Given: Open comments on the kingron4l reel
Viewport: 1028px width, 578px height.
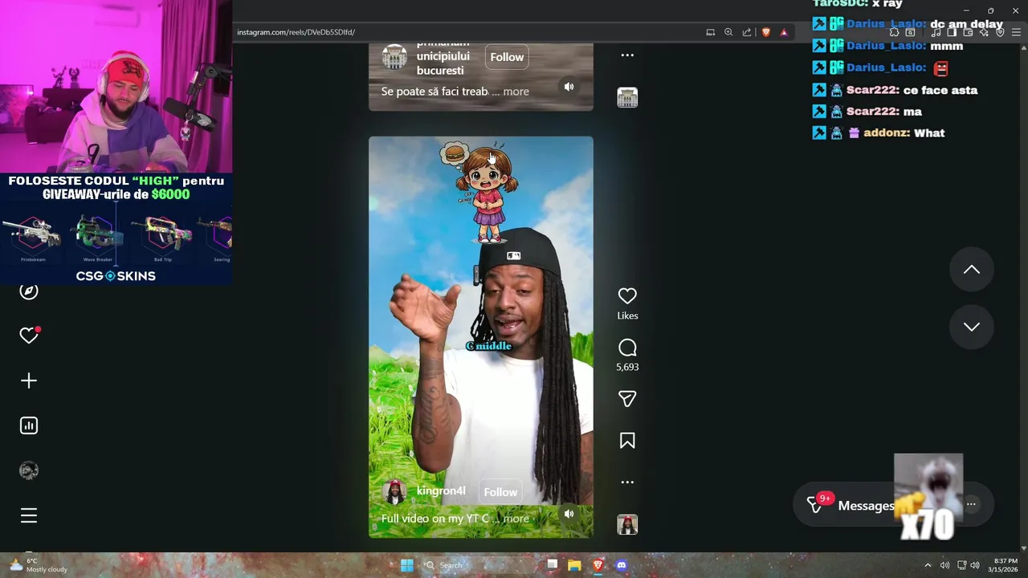Looking at the screenshot, I should pos(627,348).
